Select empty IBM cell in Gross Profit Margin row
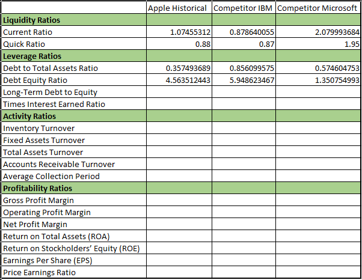The width and height of the screenshot is (362, 280). (x=244, y=201)
